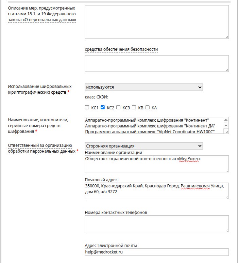Image resolution: width=238 pixels, height=263 pixels.
Task: Click the postal address text area
Action: 157,191
